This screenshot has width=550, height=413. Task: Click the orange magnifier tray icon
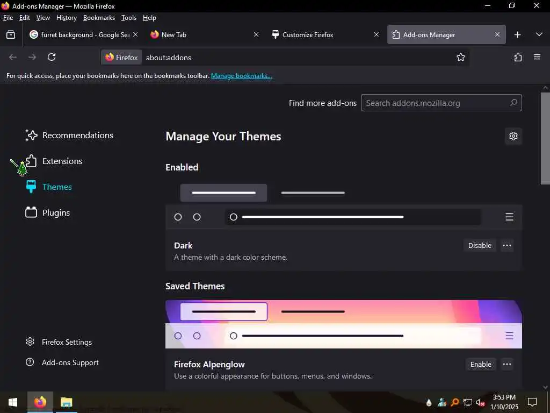point(455,402)
